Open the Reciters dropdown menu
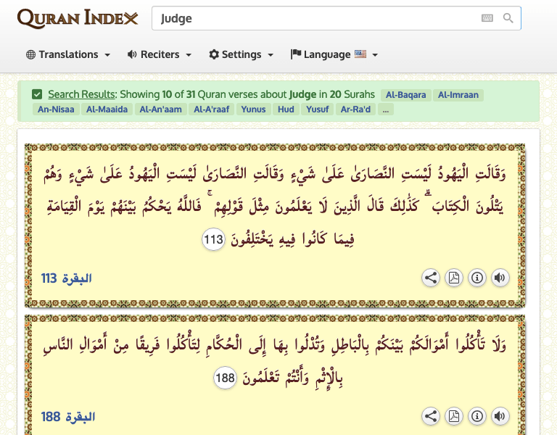The height and width of the screenshot is (435, 557). [x=160, y=54]
